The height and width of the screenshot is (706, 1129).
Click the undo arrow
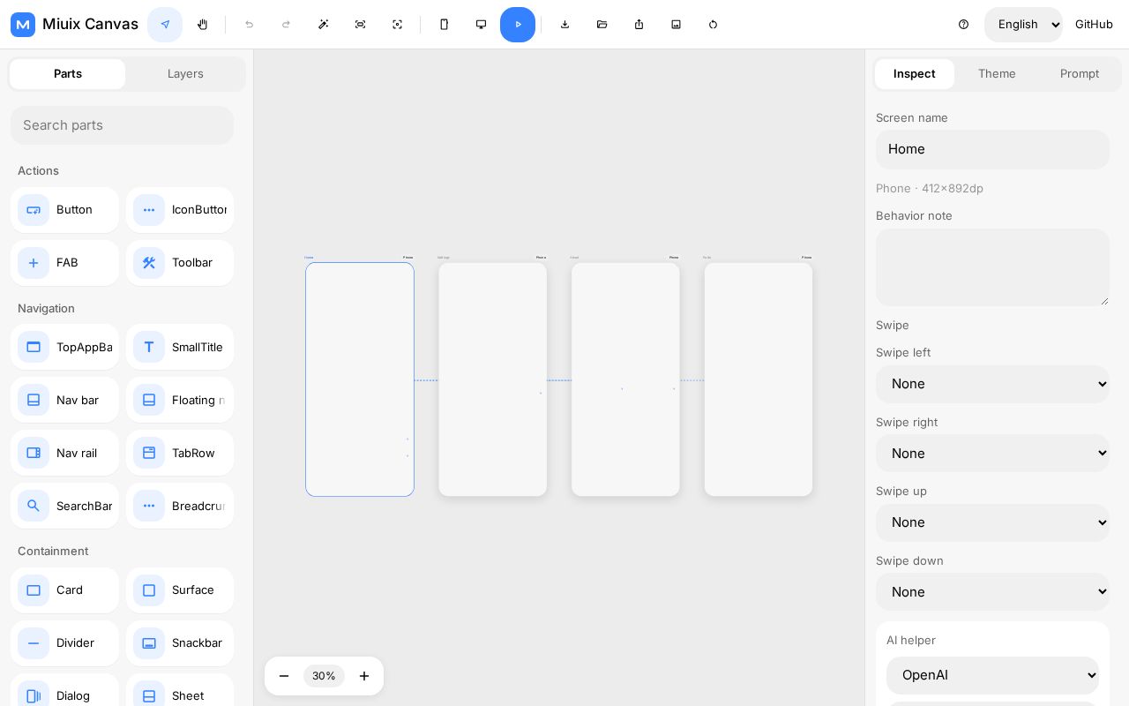249,25
